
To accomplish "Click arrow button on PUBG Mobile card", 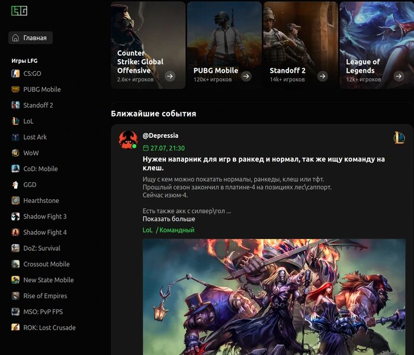I will pyautogui.click(x=246, y=76).
